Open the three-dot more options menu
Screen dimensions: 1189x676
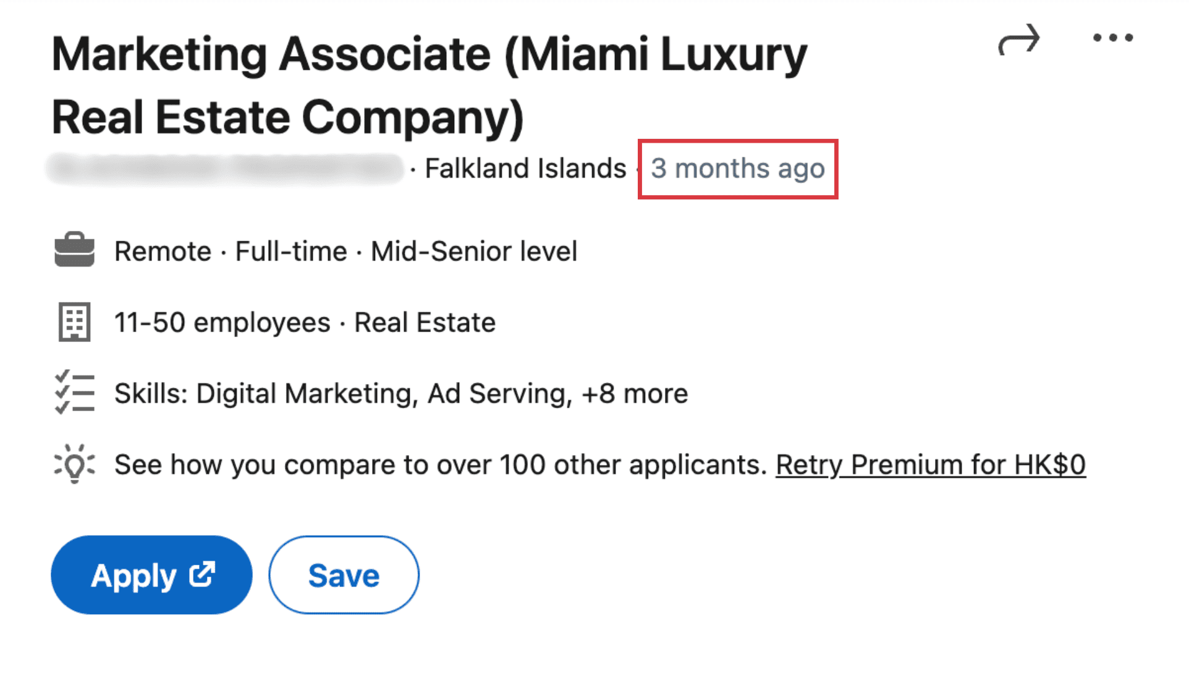pyautogui.click(x=1112, y=38)
